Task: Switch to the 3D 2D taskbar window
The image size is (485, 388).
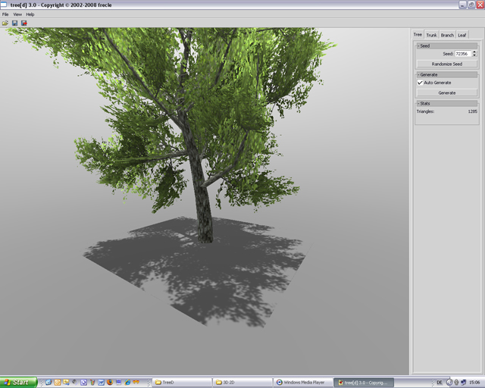Action: click(x=241, y=383)
